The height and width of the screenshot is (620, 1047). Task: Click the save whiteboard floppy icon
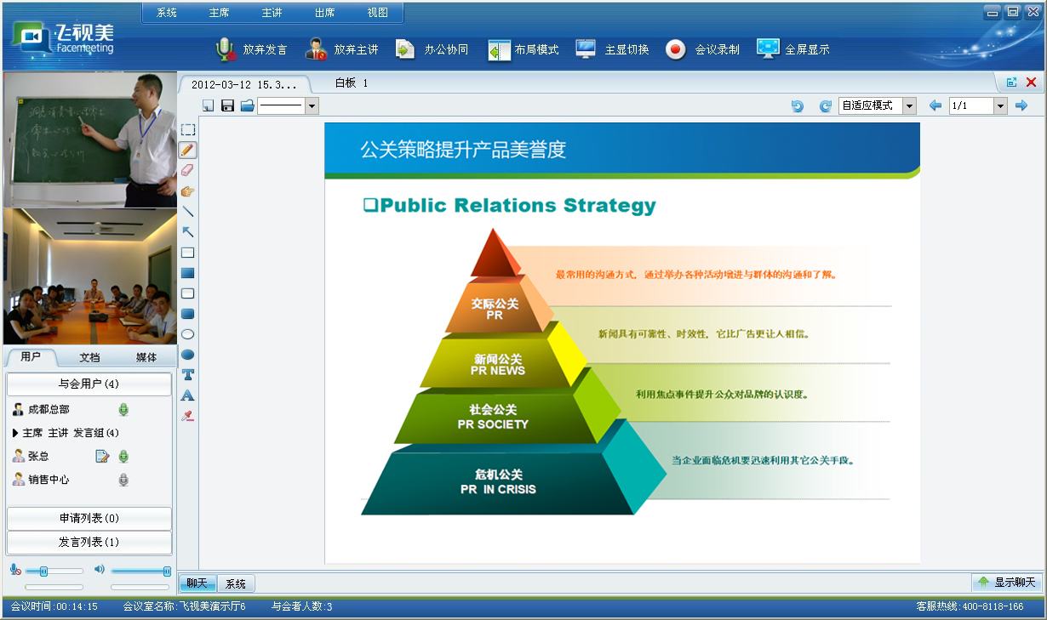[227, 105]
